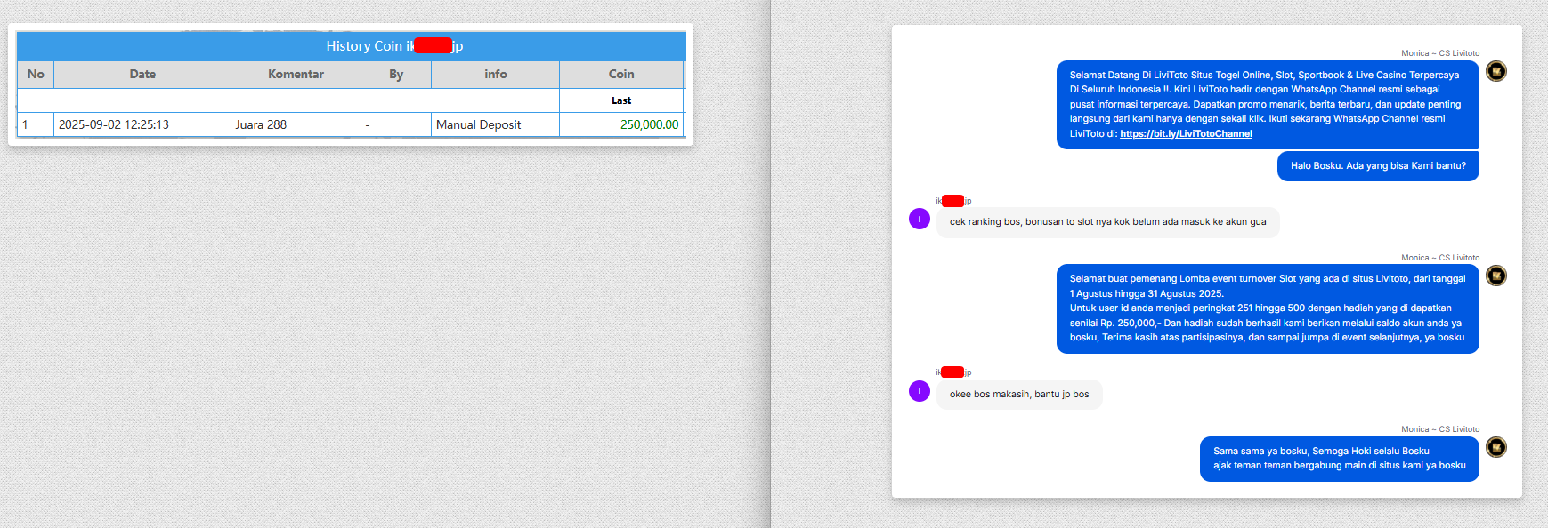
Task: Click the 'Monica – CS Livitoto' label above welcome message
Action: (1440, 53)
